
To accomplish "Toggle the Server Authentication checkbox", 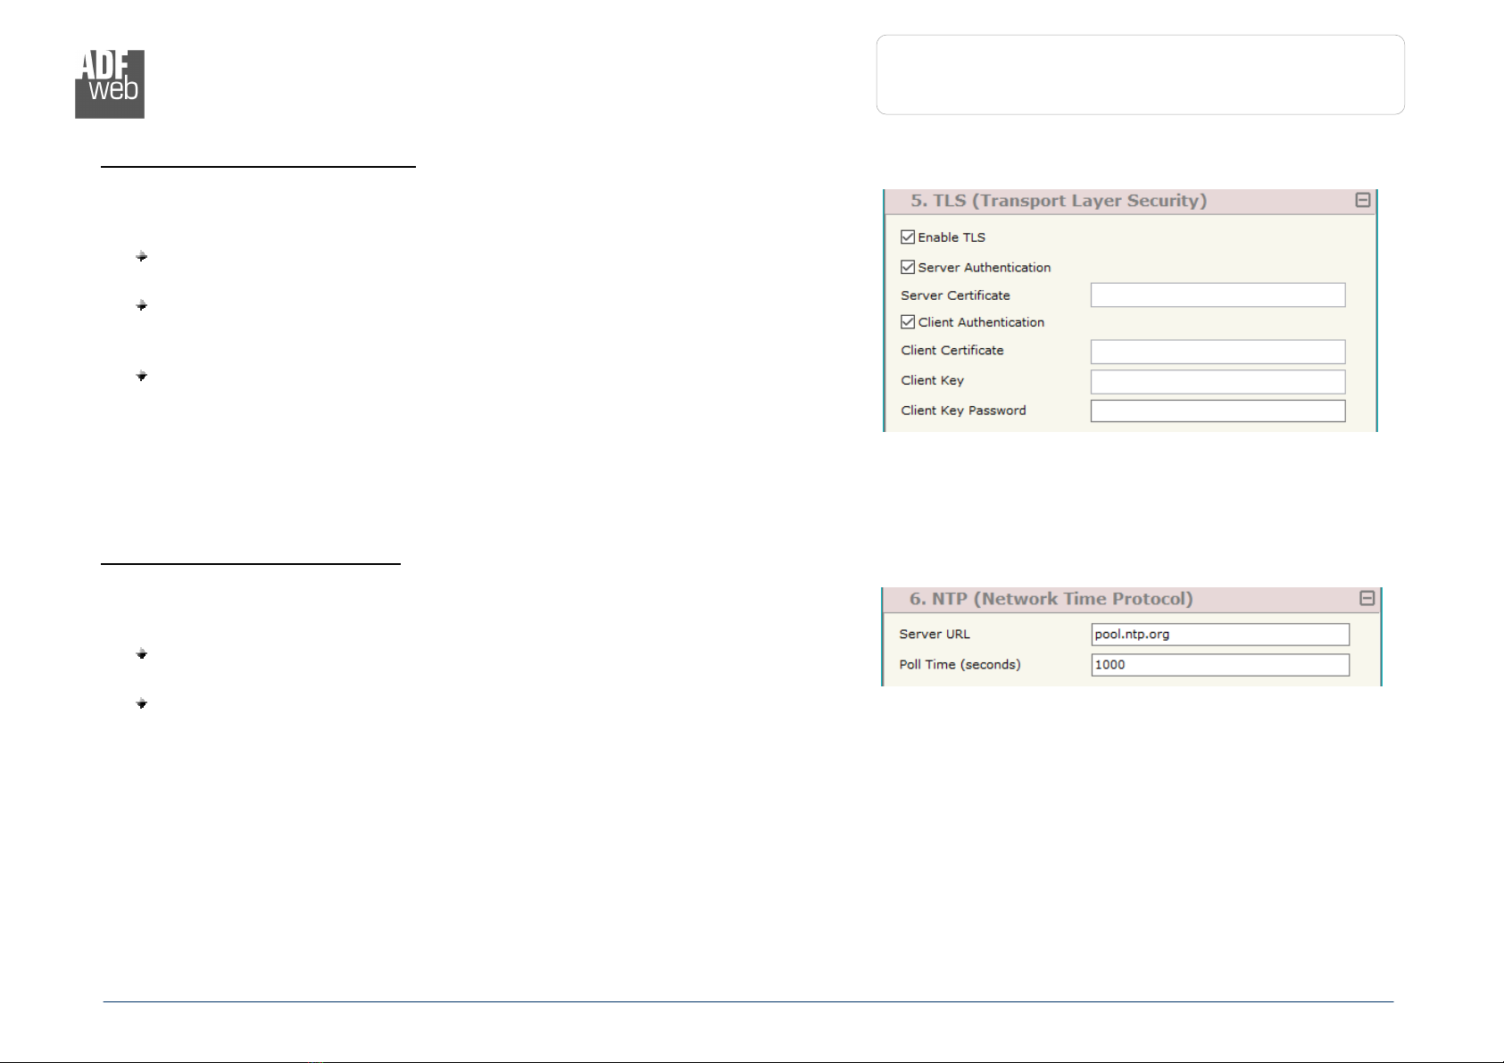I will 908,267.
